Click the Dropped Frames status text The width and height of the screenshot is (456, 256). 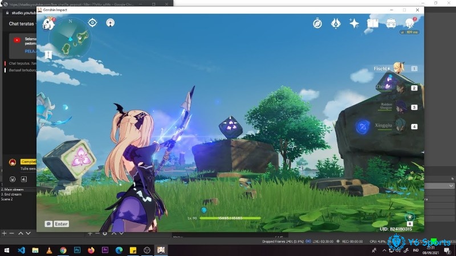(x=283, y=241)
